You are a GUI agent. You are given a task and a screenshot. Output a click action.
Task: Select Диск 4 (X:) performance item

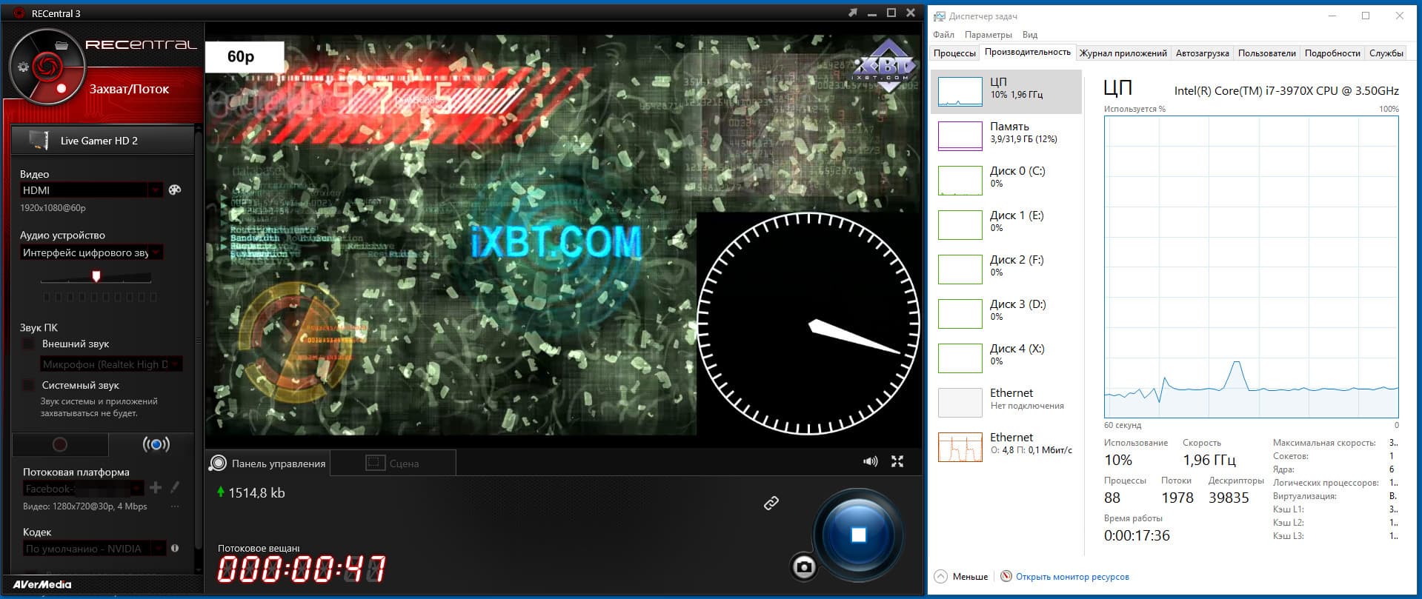point(1006,358)
